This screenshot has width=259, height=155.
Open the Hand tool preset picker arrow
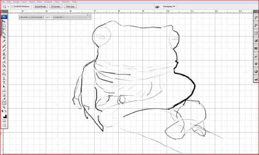8,7
